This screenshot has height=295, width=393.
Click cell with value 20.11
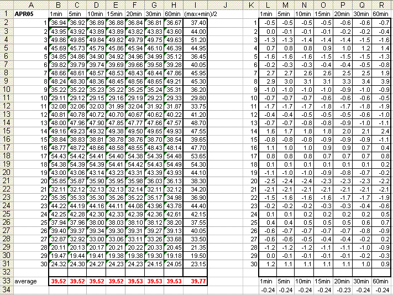(58, 247)
